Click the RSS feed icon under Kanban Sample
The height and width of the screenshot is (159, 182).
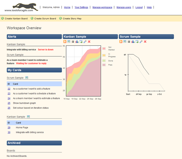pos(65,42)
